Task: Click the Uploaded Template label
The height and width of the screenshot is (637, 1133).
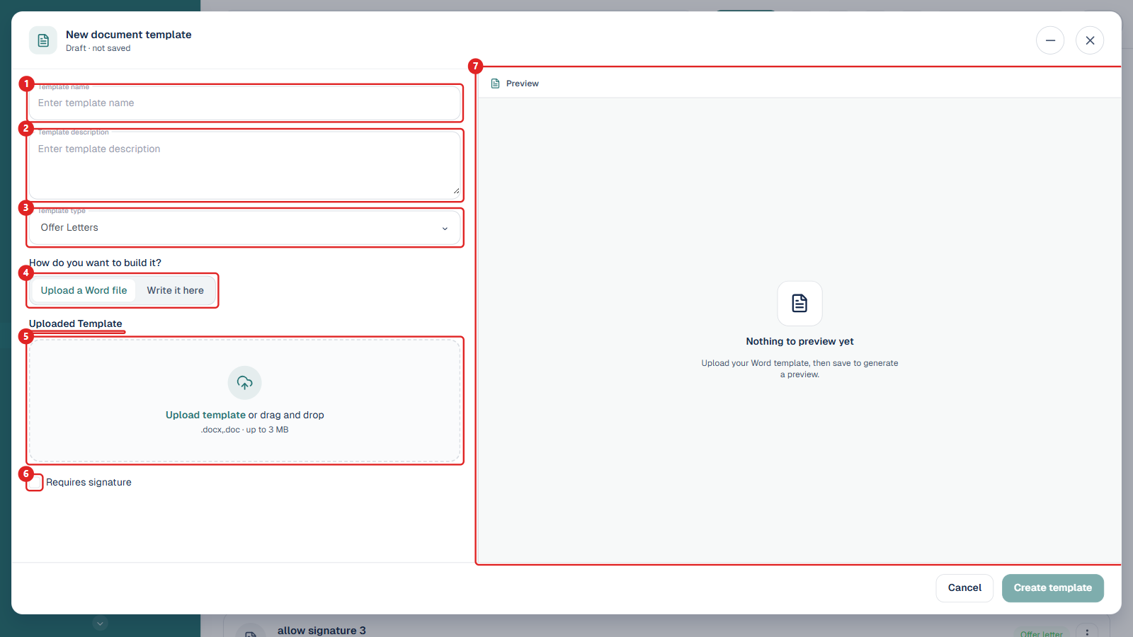Action: (x=76, y=324)
